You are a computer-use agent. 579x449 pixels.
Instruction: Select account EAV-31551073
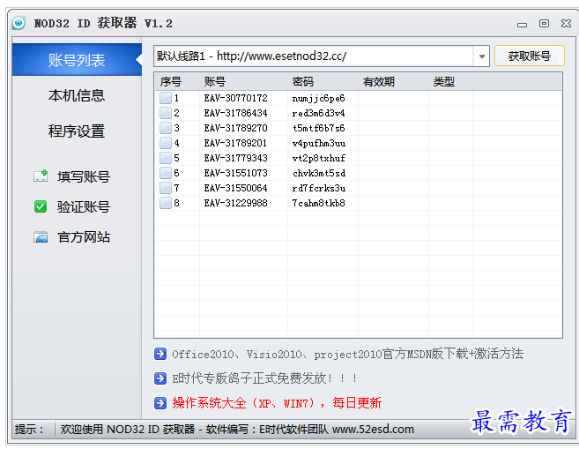coord(235,173)
